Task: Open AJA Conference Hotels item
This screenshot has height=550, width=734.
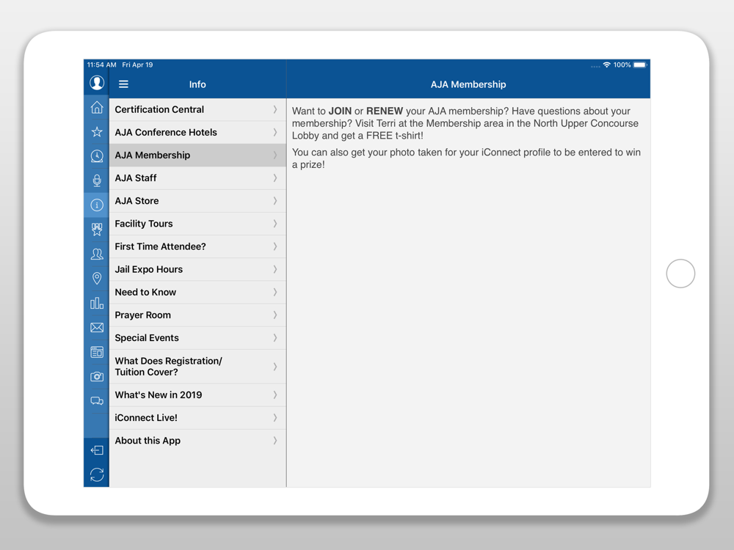Action: (197, 132)
